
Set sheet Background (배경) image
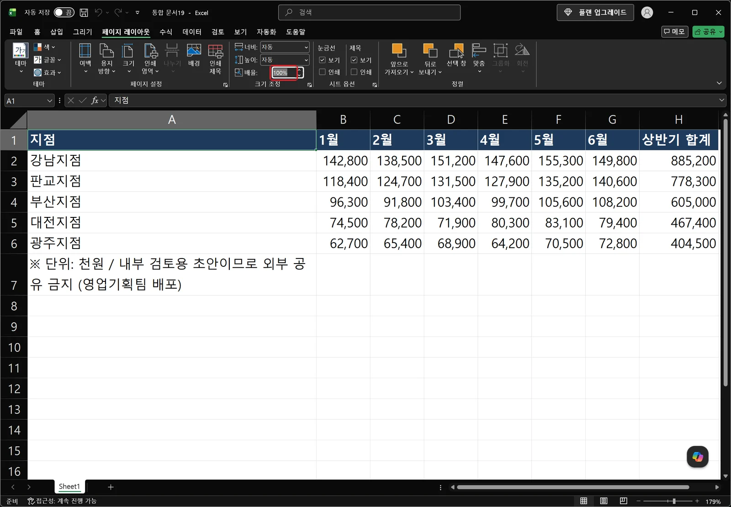[x=194, y=56]
